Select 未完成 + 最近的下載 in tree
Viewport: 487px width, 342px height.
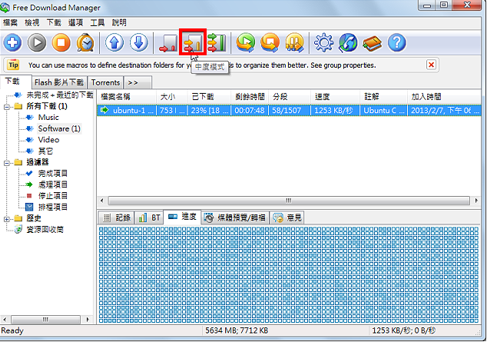60,95
